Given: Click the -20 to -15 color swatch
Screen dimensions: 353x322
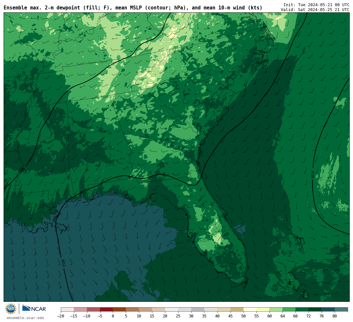Looking at the screenshot, I should tap(67, 310).
